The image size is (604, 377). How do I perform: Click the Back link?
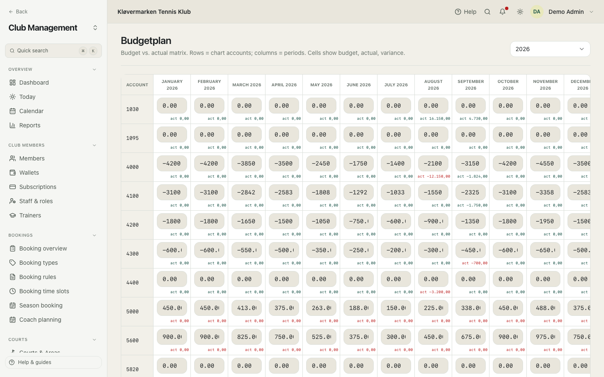coord(18,12)
